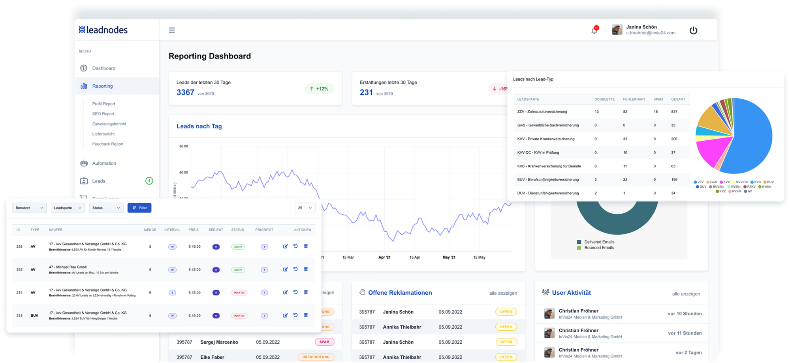Image resolution: width=790 pixels, height=363 pixels.
Task: Open Feedback Report in the sidebar
Action: (x=108, y=144)
